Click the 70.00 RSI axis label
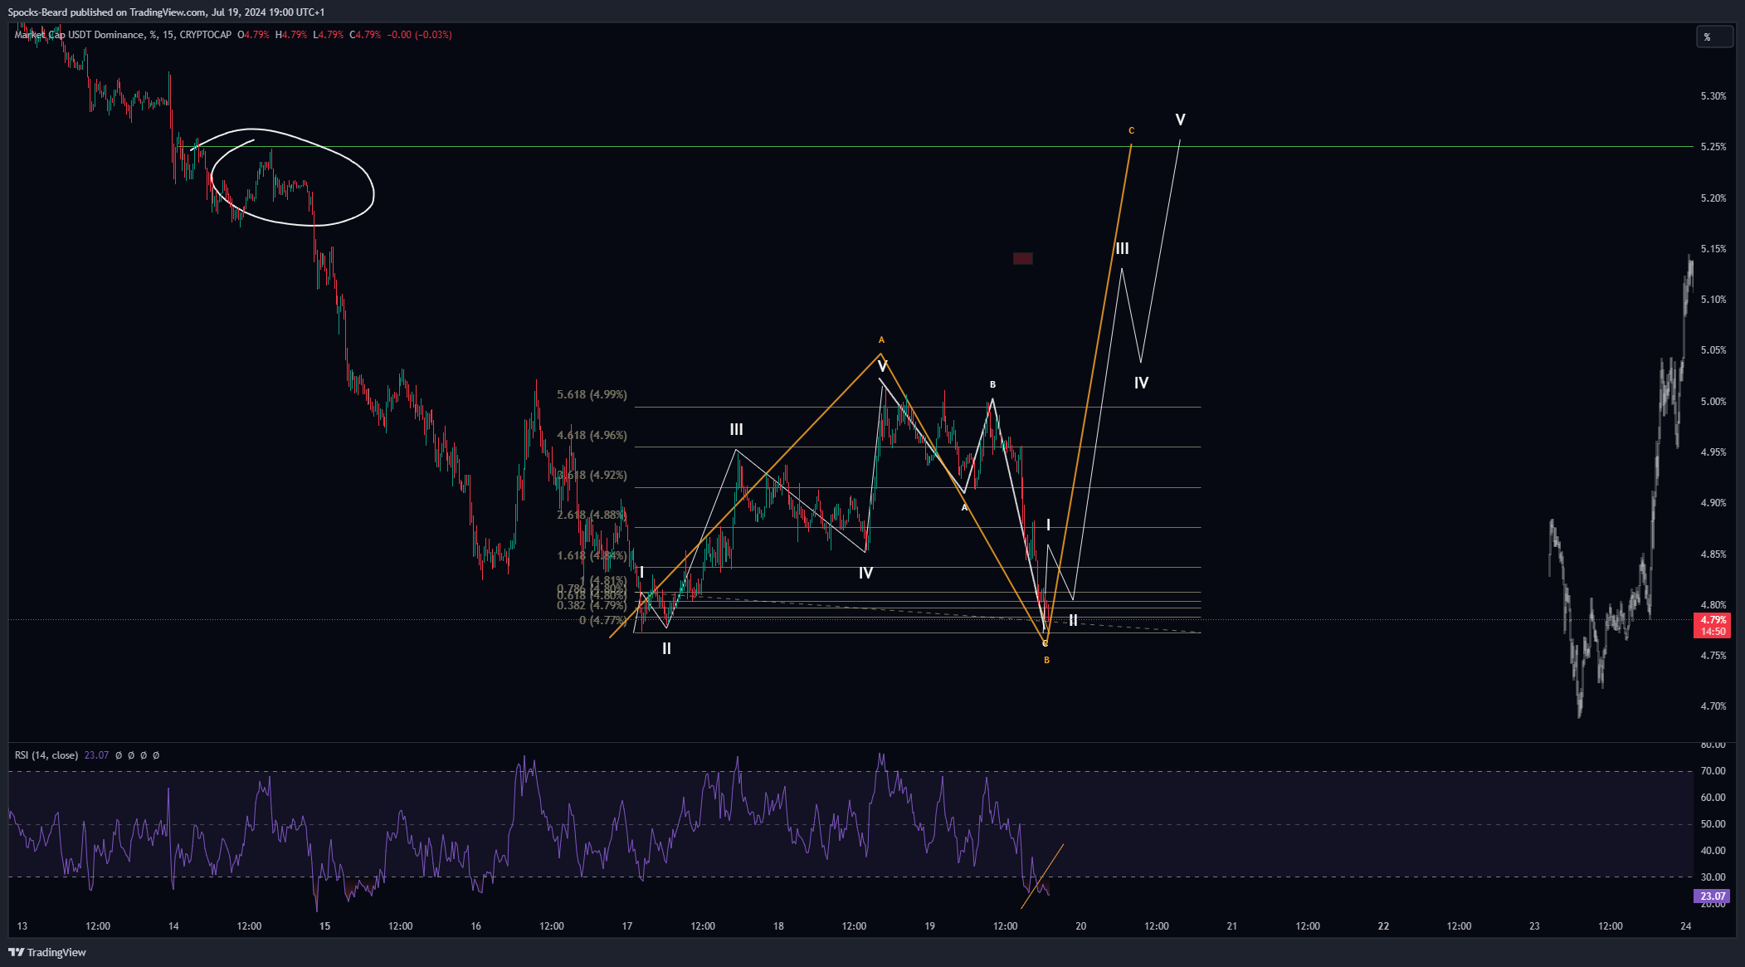The image size is (1745, 967). point(1713,771)
